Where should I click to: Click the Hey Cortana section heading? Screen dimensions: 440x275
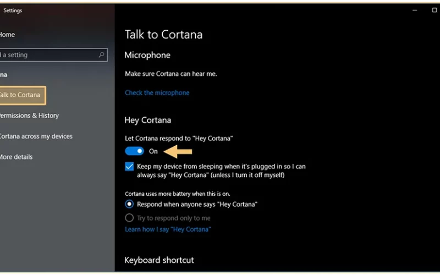[147, 120]
